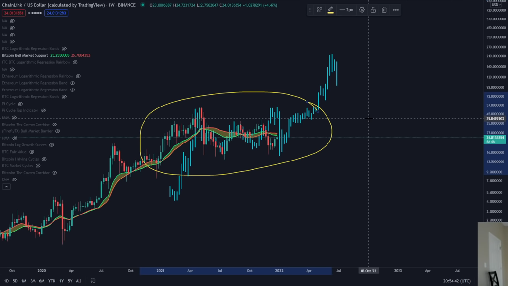Image resolution: width=508 pixels, height=286 pixels.
Task: Click the 1W interval label
Action: tap(111, 5)
